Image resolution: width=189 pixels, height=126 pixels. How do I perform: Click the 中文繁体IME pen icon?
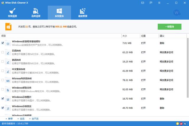point(8,71)
